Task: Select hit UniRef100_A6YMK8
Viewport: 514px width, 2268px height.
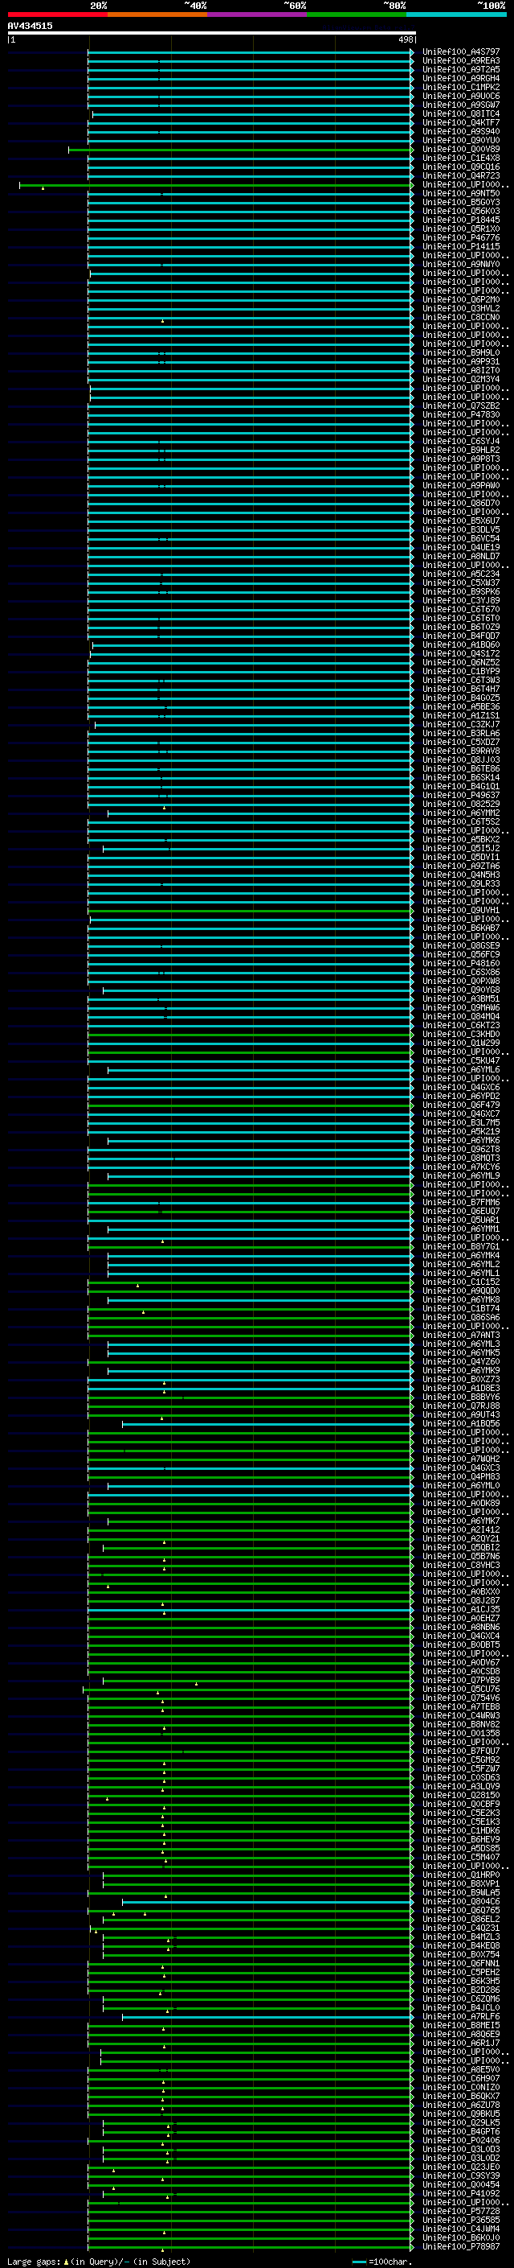Action: tap(460, 1299)
